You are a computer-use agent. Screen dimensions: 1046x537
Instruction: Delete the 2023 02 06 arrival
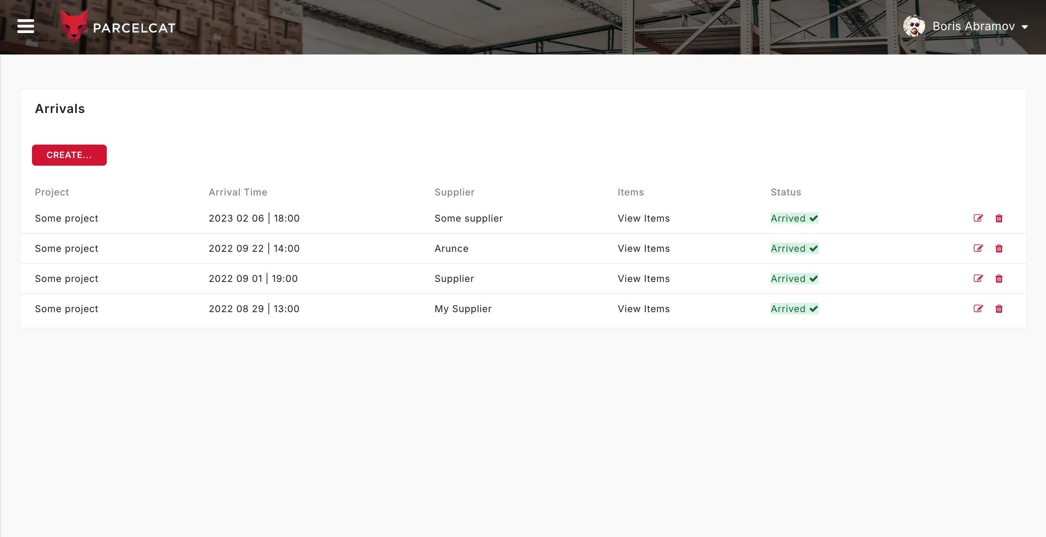(999, 218)
